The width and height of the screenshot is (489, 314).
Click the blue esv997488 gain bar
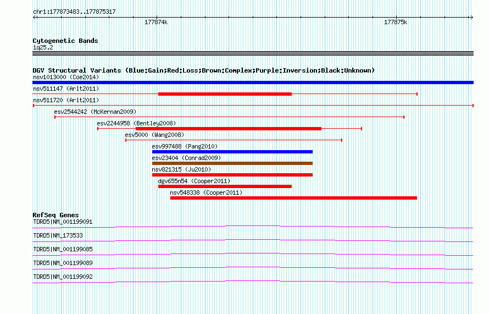[x=232, y=152]
